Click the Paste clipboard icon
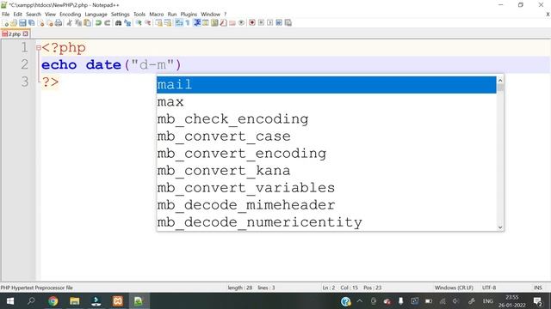The height and width of the screenshot is (309, 551). (87, 23)
